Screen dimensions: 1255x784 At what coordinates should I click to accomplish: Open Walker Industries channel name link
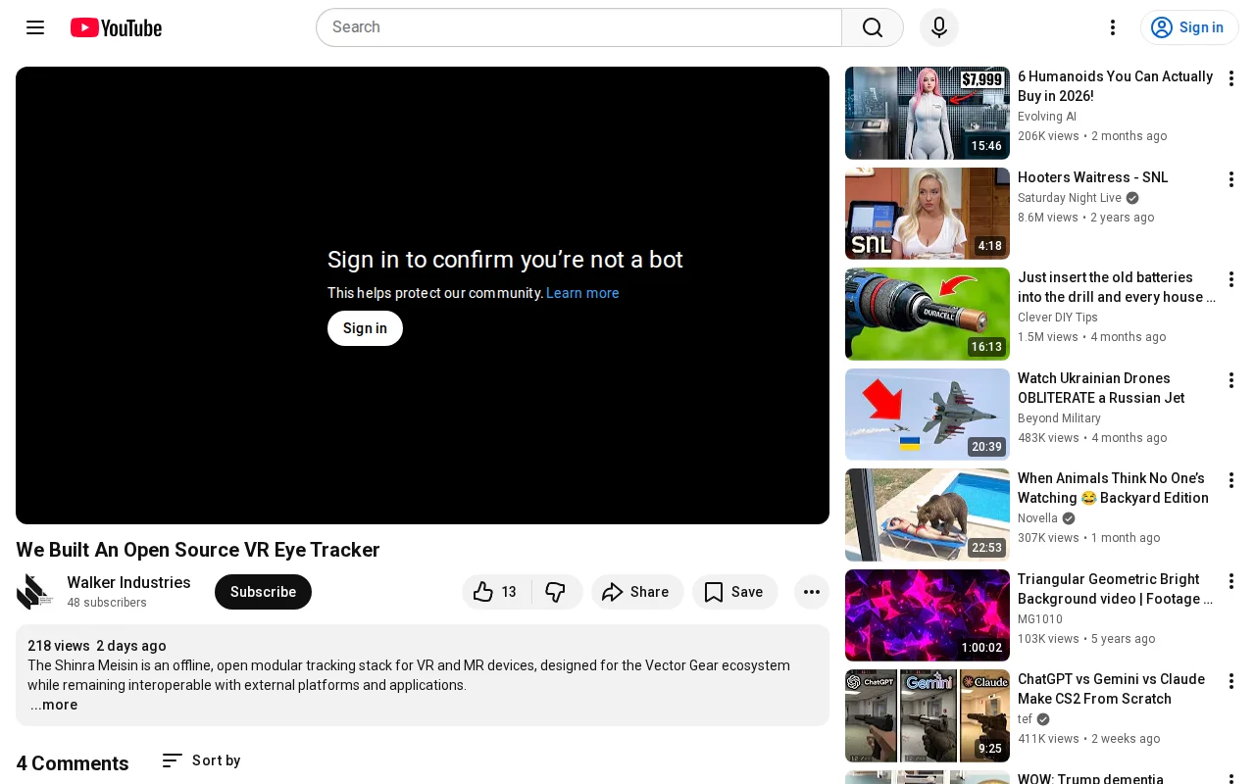(128, 583)
